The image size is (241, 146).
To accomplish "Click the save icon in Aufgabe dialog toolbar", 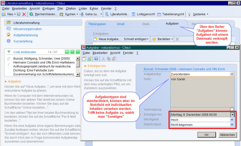I will (x=96, y=59).
